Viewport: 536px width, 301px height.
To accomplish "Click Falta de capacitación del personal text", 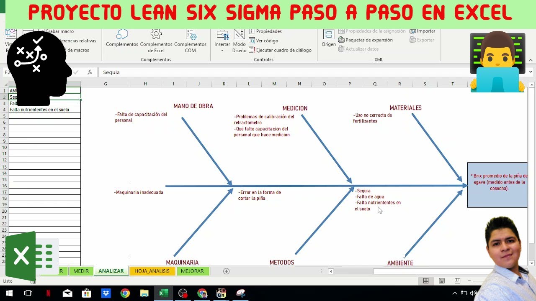I will pos(141,117).
